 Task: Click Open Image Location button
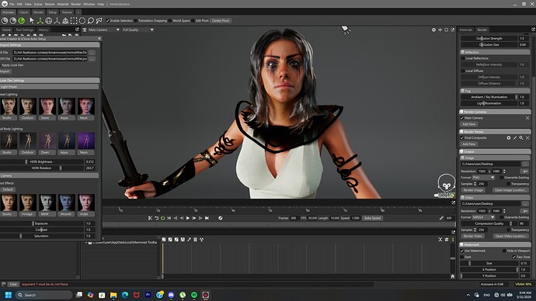coord(510,190)
